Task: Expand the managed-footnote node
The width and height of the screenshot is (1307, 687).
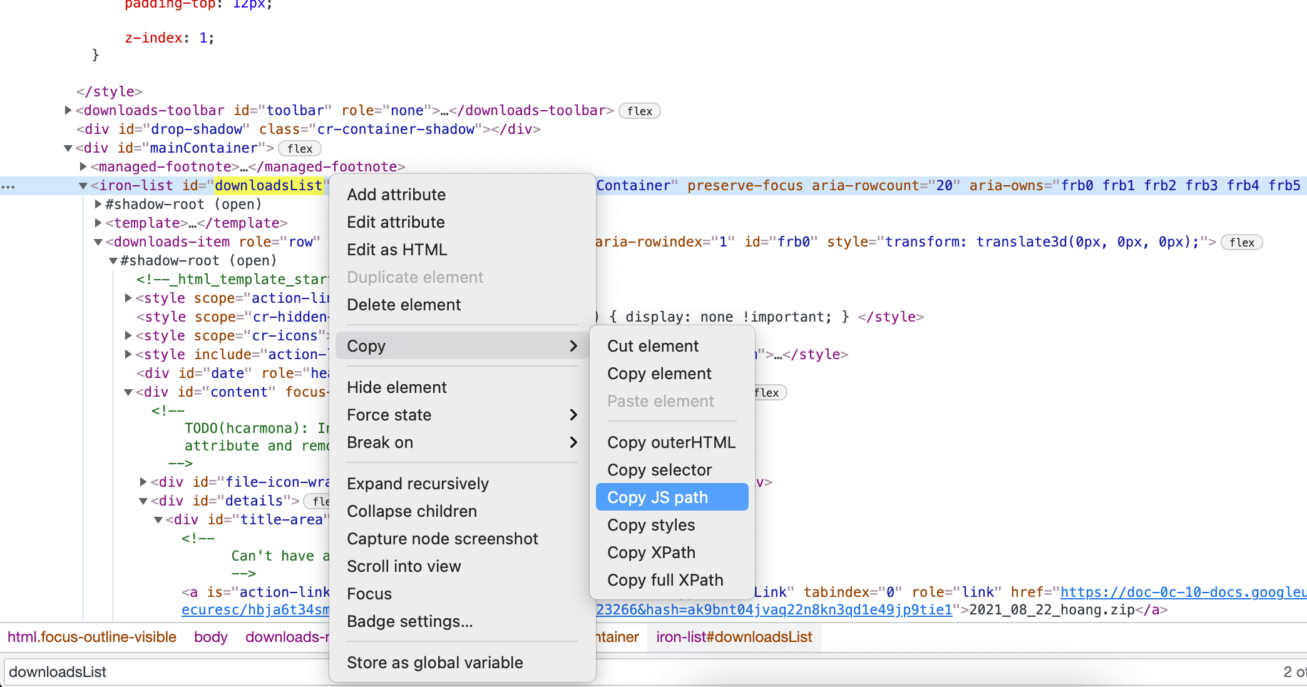Action: pos(83,166)
